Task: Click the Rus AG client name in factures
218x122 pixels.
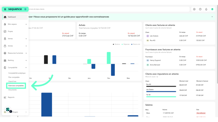Action: coord(153,40)
